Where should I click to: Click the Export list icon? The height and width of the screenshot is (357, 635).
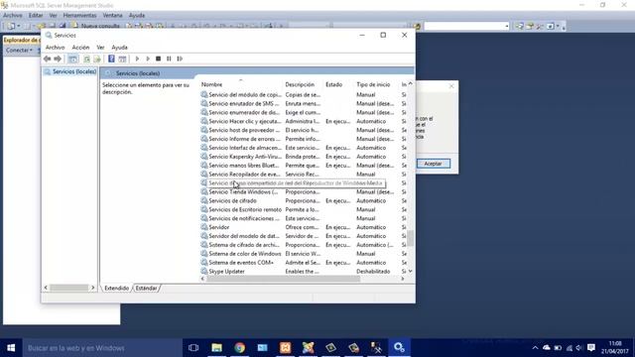pyautogui.click(x=97, y=59)
